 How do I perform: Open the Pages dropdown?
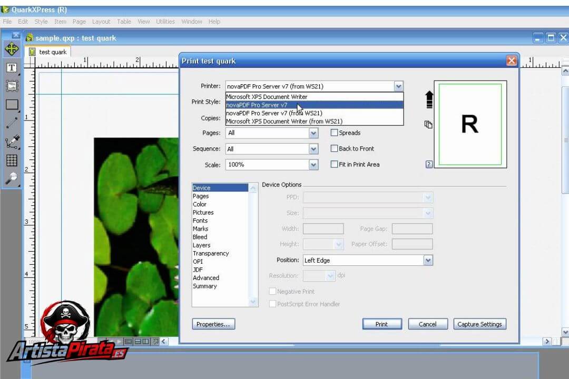point(313,133)
